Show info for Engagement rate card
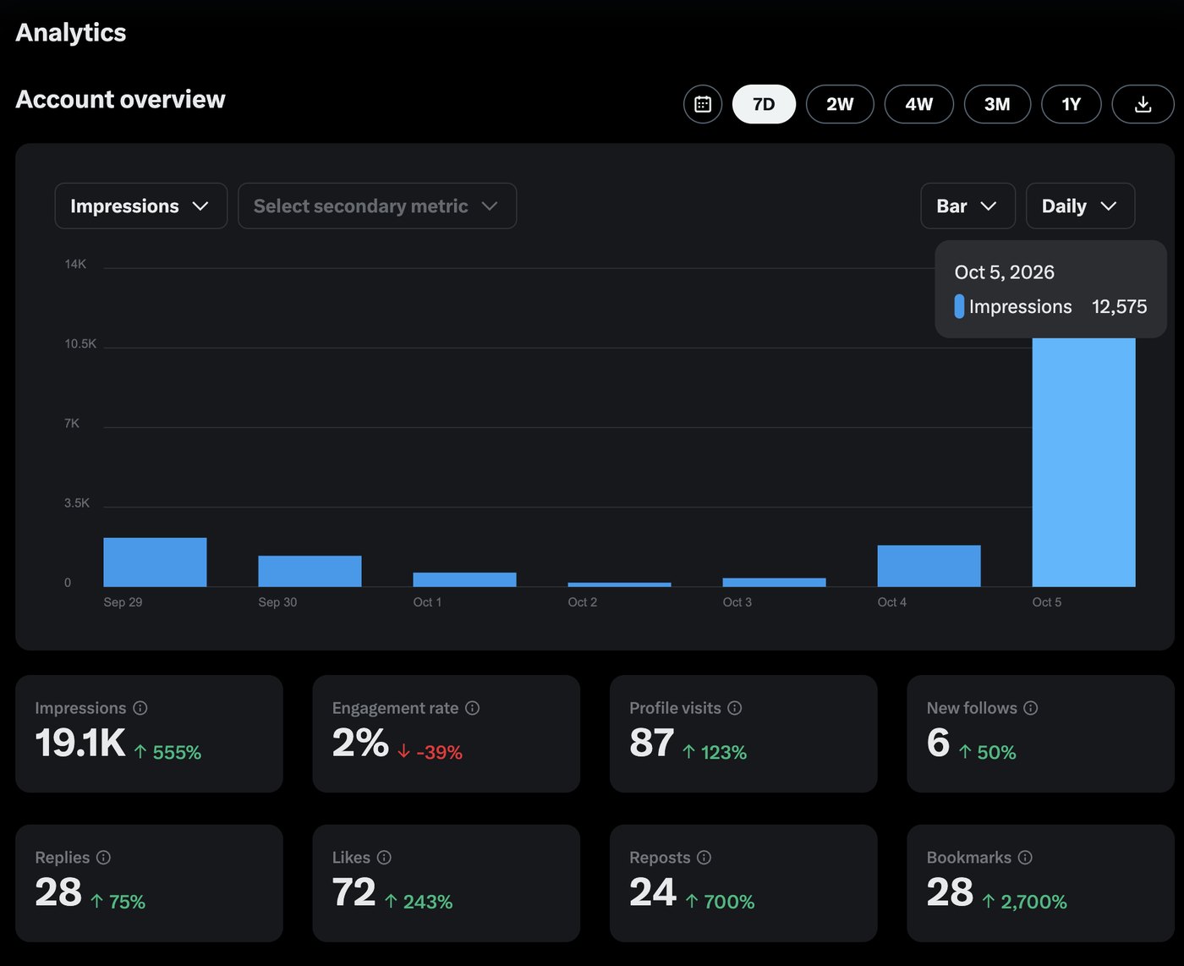This screenshot has width=1184, height=966. pos(473,708)
